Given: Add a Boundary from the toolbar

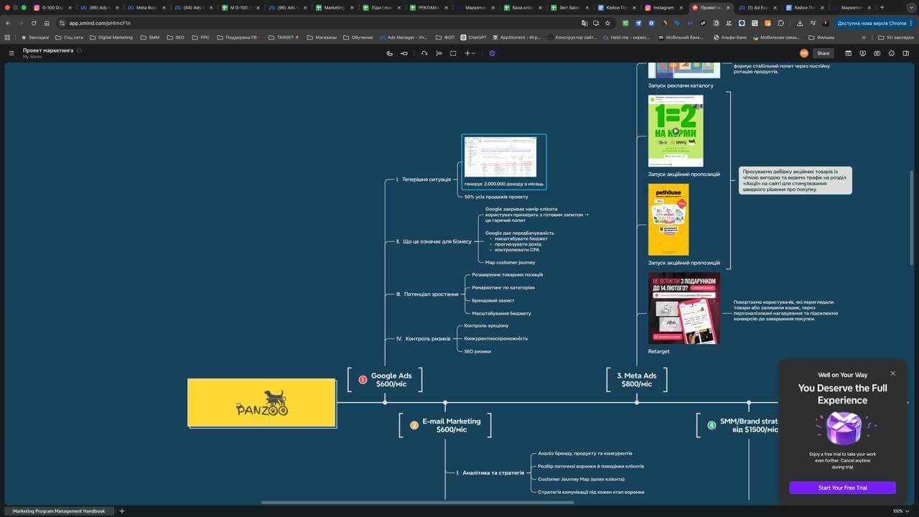Looking at the screenshot, I should 453,53.
